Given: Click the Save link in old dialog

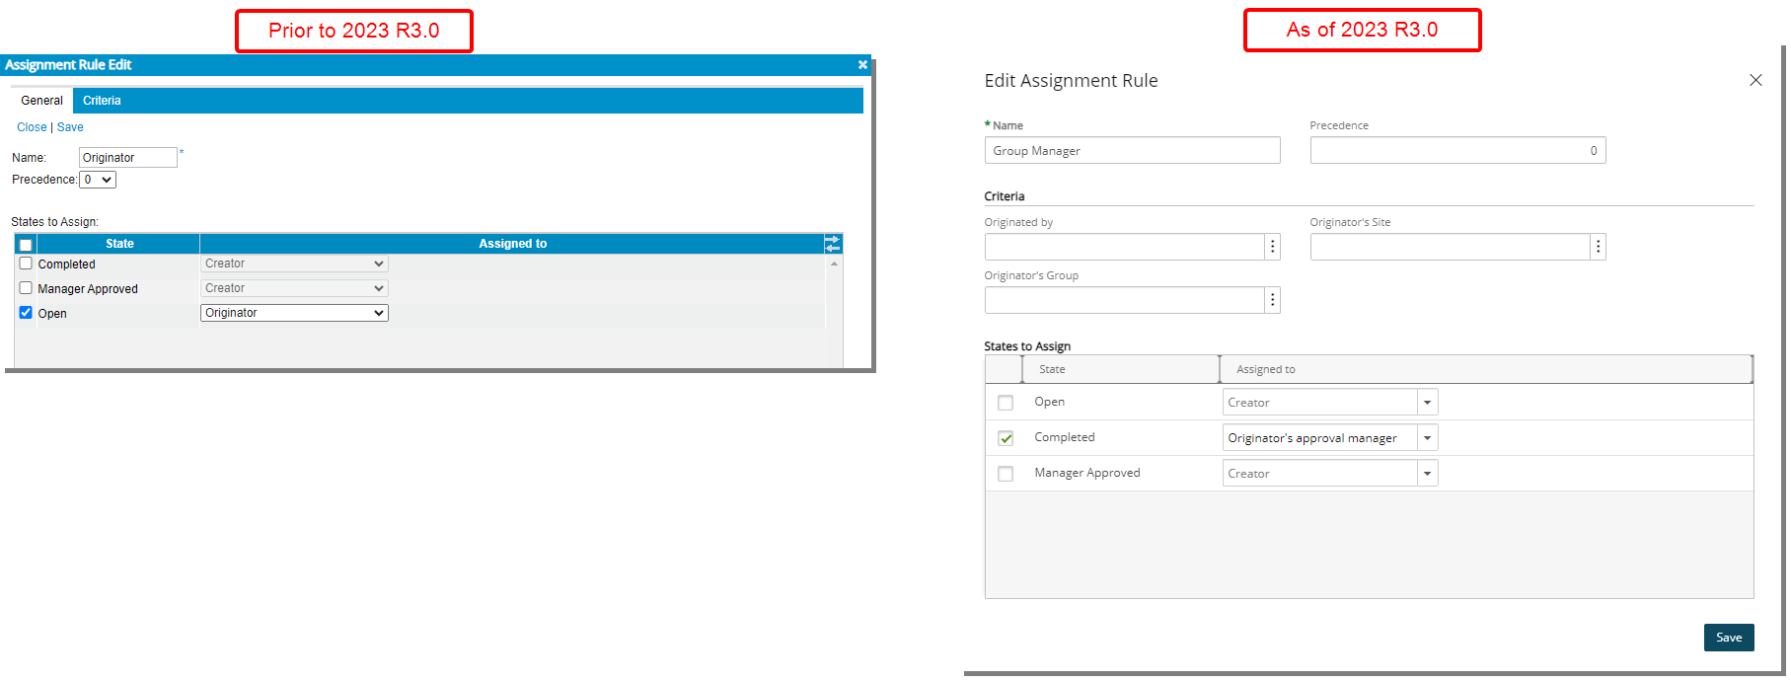Looking at the screenshot, I should (x=70, y=127).
